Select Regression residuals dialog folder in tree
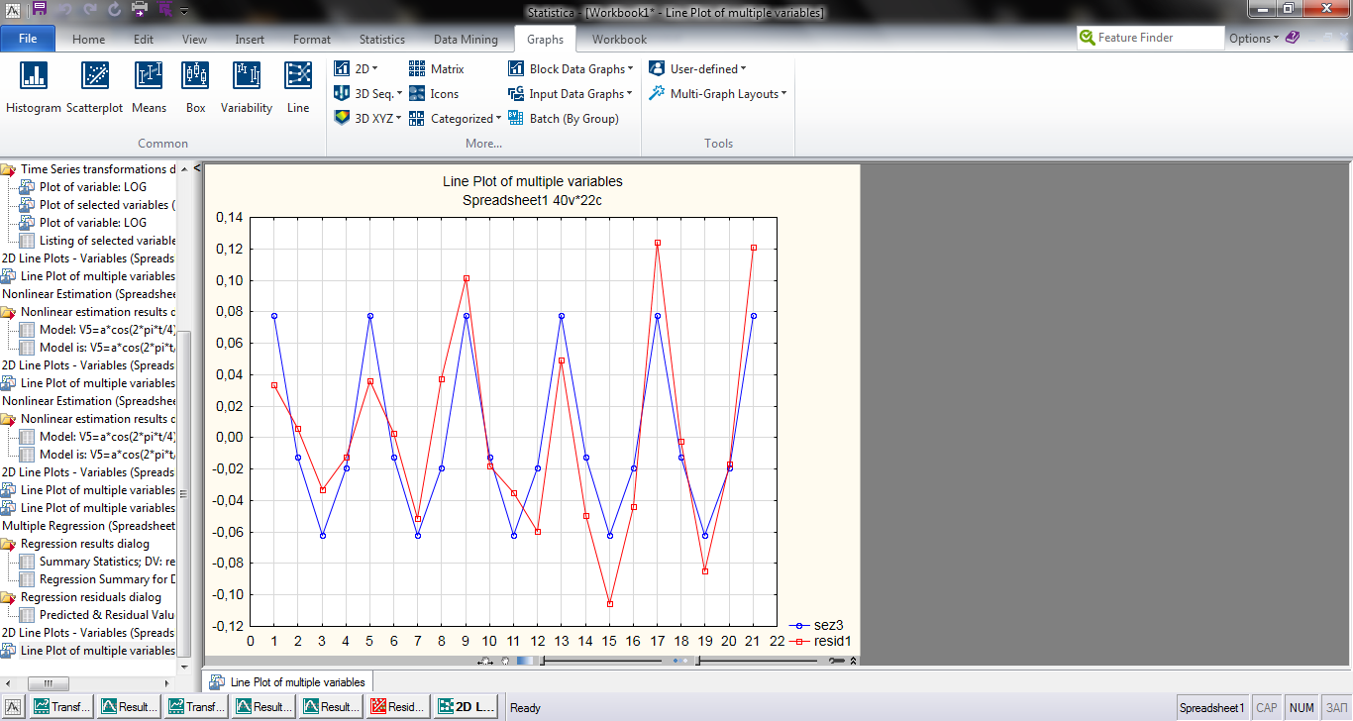The image size is (1353, 721). click(x=90, y=597)
